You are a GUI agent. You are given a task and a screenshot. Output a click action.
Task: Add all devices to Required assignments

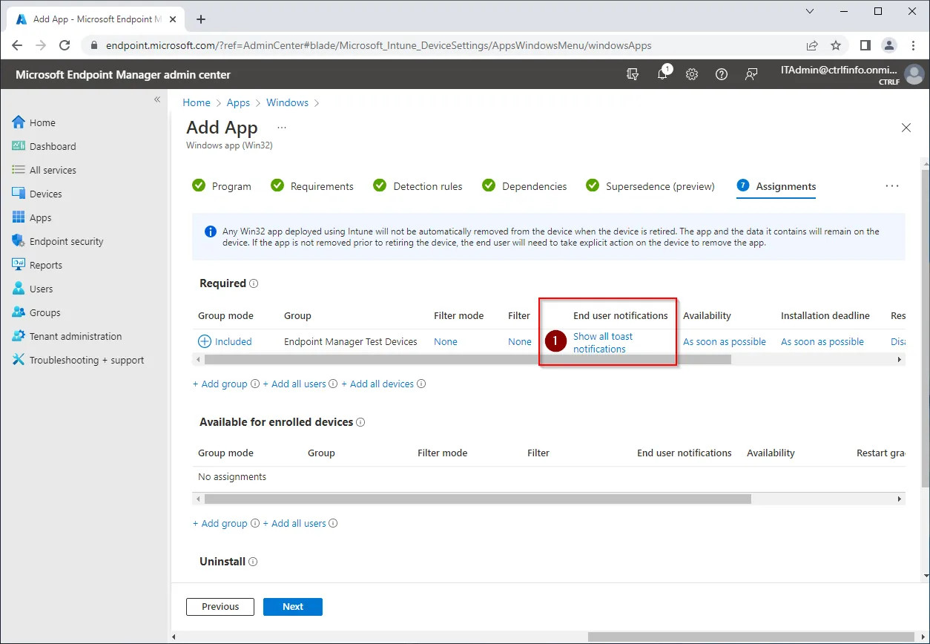tap(377, 384)
